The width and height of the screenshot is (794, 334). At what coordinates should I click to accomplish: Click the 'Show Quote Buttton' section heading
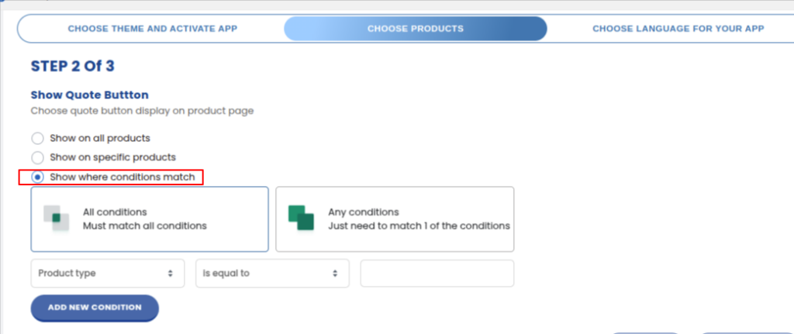[89, 95]
